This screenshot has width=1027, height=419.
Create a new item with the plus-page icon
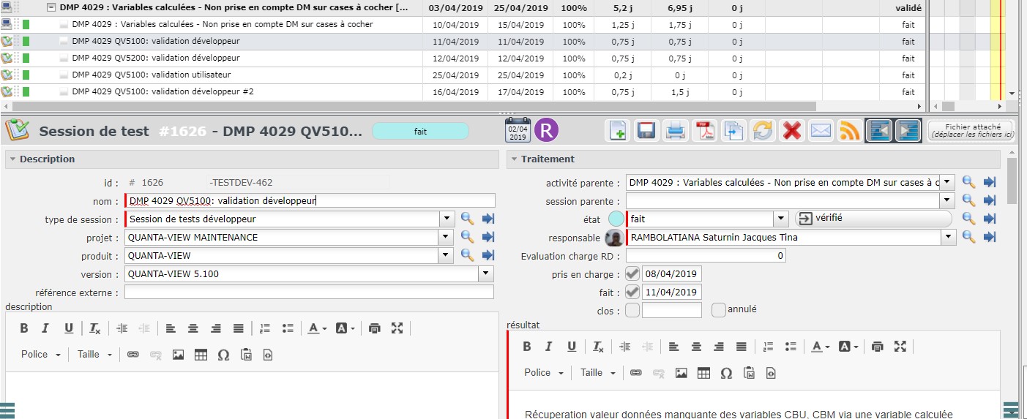coord(618,131)
